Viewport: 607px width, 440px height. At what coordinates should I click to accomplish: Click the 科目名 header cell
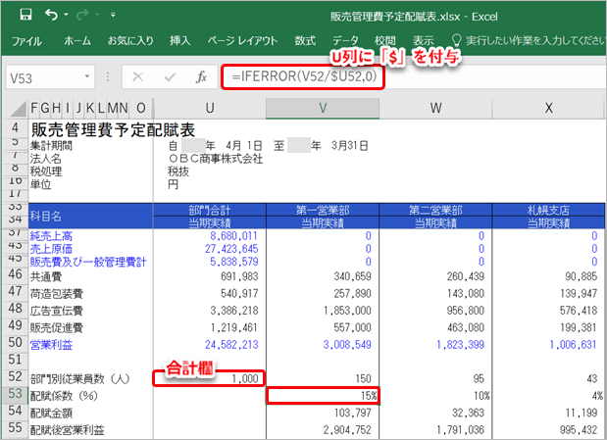(90, 216)
